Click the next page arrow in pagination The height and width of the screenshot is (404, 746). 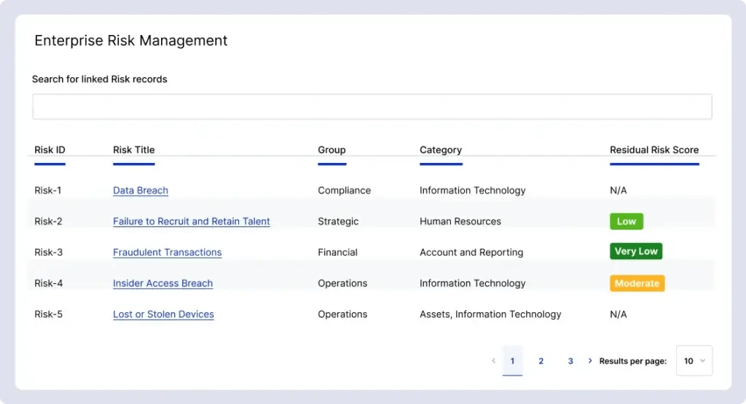[590, 361]
